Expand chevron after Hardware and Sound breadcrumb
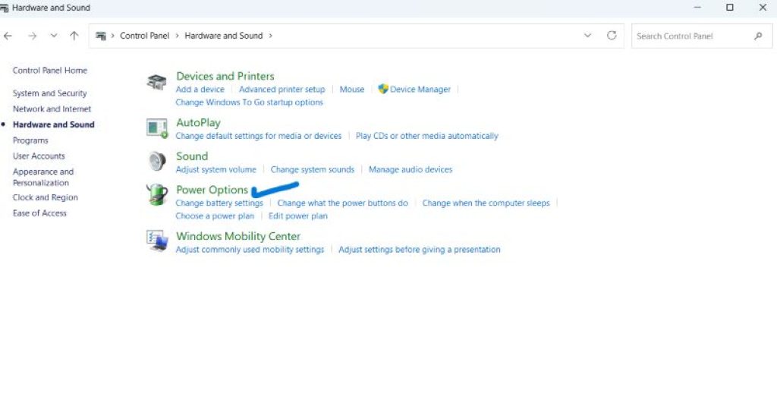Viewport: 777px width, 403px height. coord(271,36)
